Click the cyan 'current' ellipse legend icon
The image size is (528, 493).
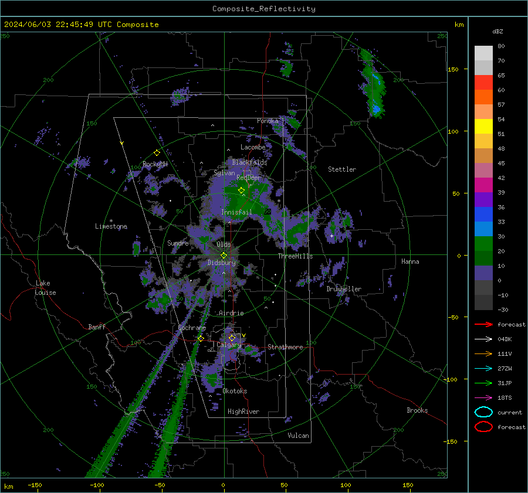(x=483, y=412)
